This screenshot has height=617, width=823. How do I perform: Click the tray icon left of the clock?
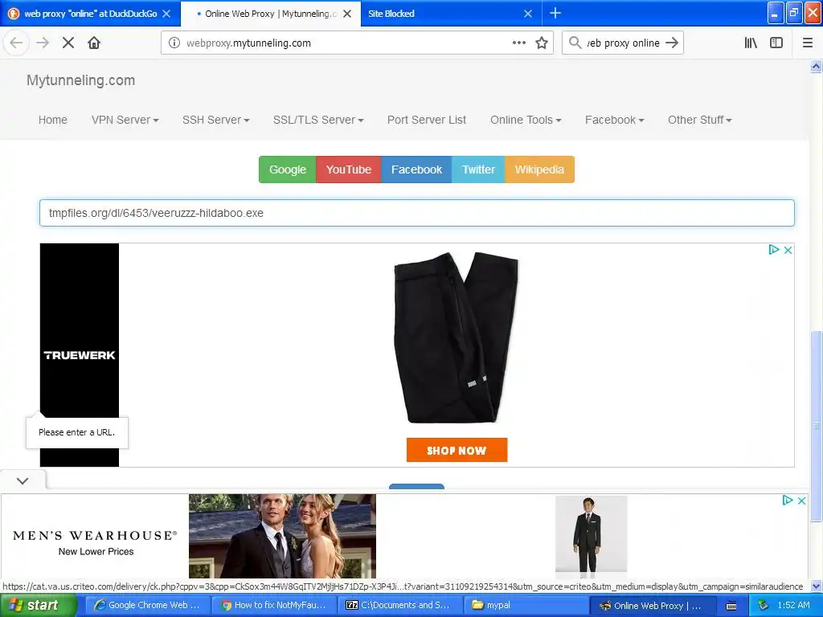pyautogui.click(x=764, y=605)
